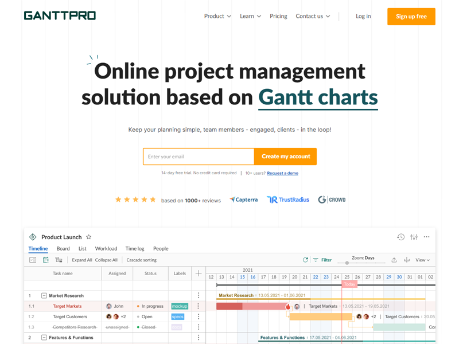
Task: Open the Workload tab
Action: click(x=106, y=249)
